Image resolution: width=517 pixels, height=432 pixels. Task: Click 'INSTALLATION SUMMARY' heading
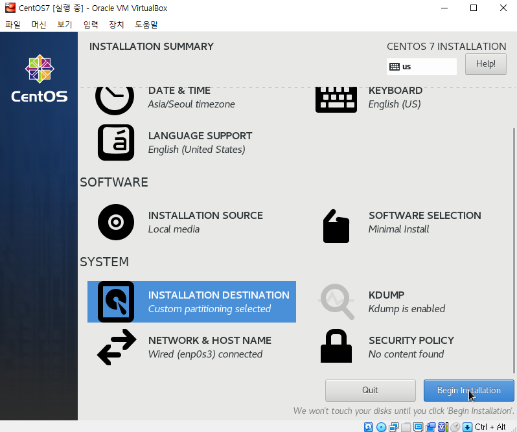(x=152, y=47)
